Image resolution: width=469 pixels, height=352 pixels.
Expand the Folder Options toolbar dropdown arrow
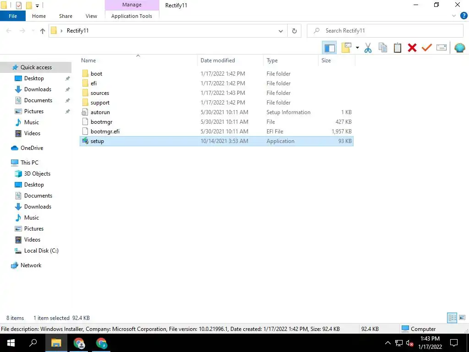click(x=357, y=48)
